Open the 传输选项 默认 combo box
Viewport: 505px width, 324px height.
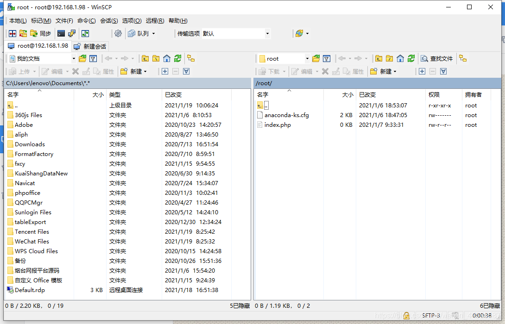pyautogui.click(x=236, y=33)
